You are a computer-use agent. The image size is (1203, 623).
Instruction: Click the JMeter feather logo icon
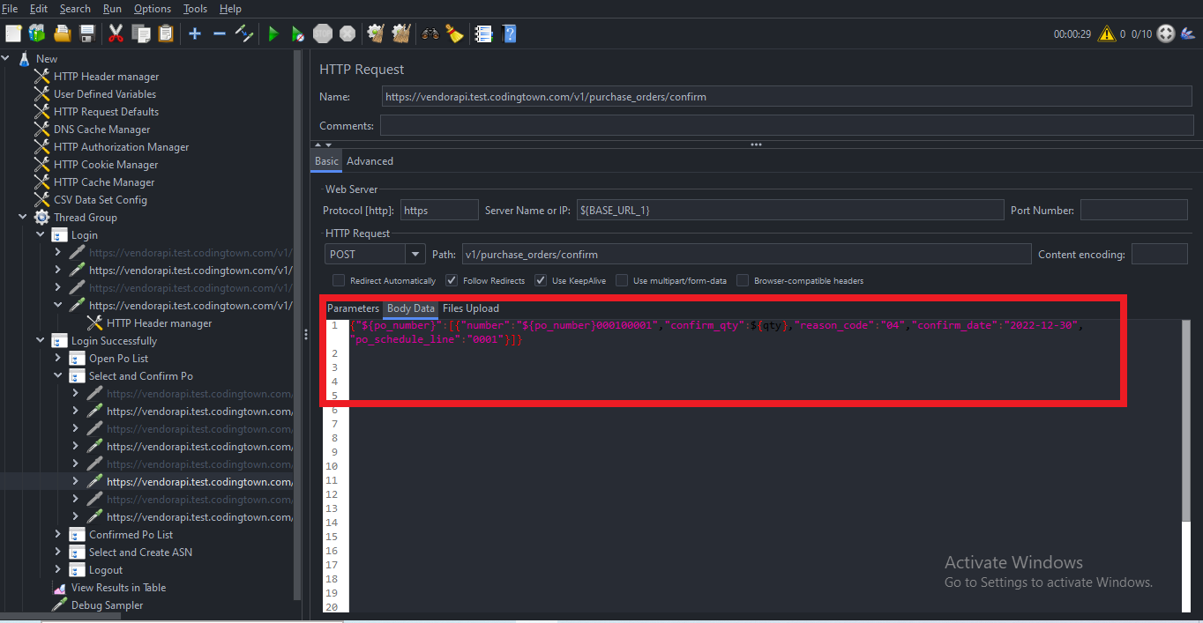(x=1188, y=33)
